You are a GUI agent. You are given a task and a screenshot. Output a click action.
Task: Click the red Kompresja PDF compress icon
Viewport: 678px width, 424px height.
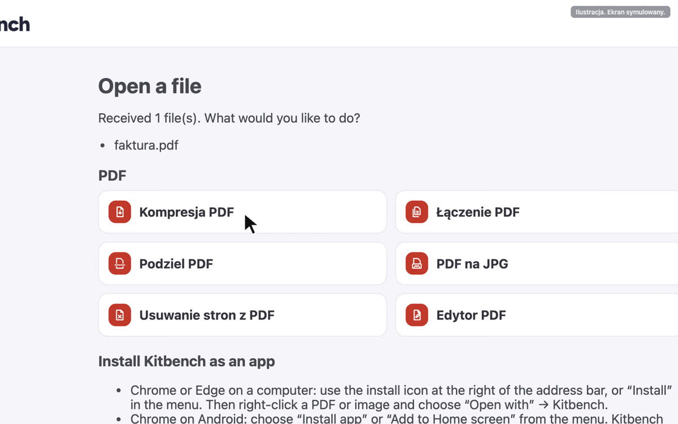120,212
